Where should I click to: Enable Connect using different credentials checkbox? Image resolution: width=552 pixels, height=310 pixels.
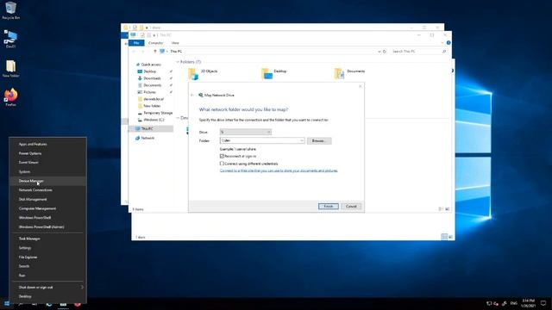tap(222, 164)
